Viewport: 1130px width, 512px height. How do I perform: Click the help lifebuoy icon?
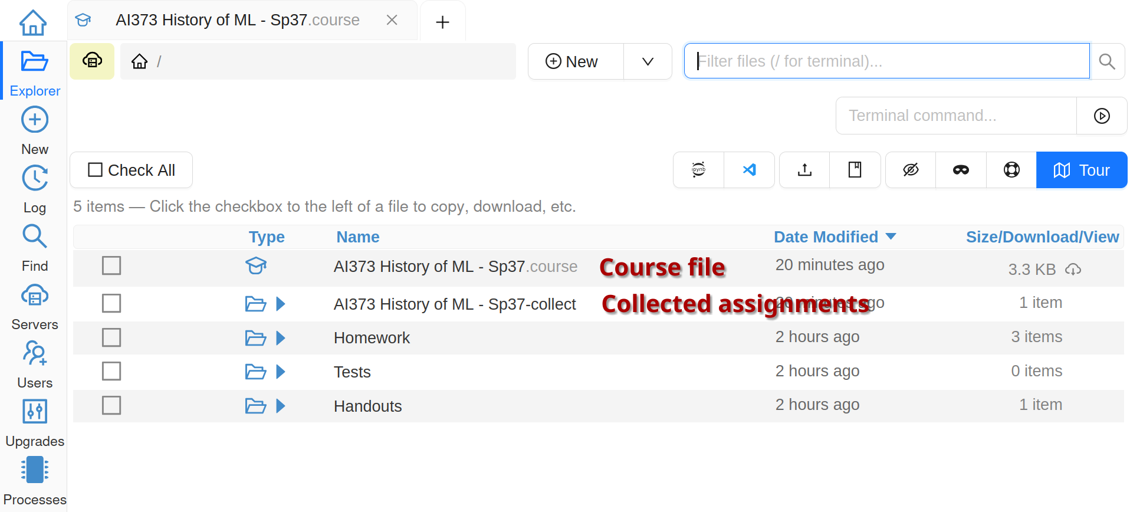1011,170
